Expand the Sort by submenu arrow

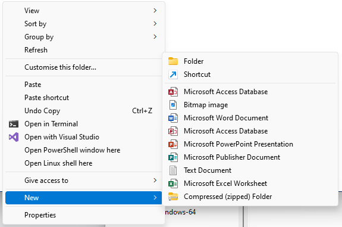(x=155, y=24)
